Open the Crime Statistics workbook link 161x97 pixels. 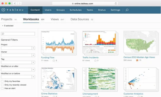(x=49, y=94)
